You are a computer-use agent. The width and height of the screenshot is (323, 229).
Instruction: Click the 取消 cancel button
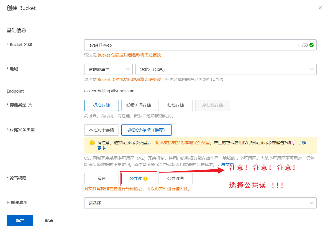coord(49,220)
